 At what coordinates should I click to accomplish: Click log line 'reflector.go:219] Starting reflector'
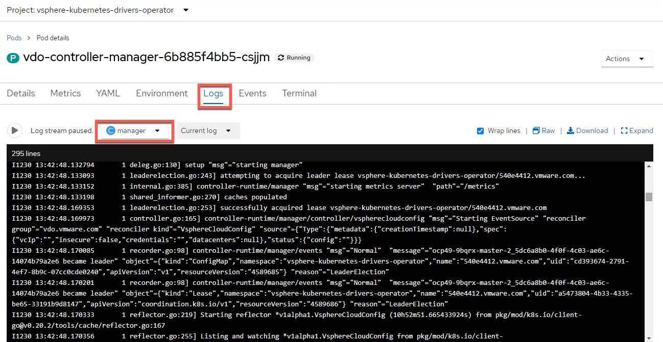(296, 320)
